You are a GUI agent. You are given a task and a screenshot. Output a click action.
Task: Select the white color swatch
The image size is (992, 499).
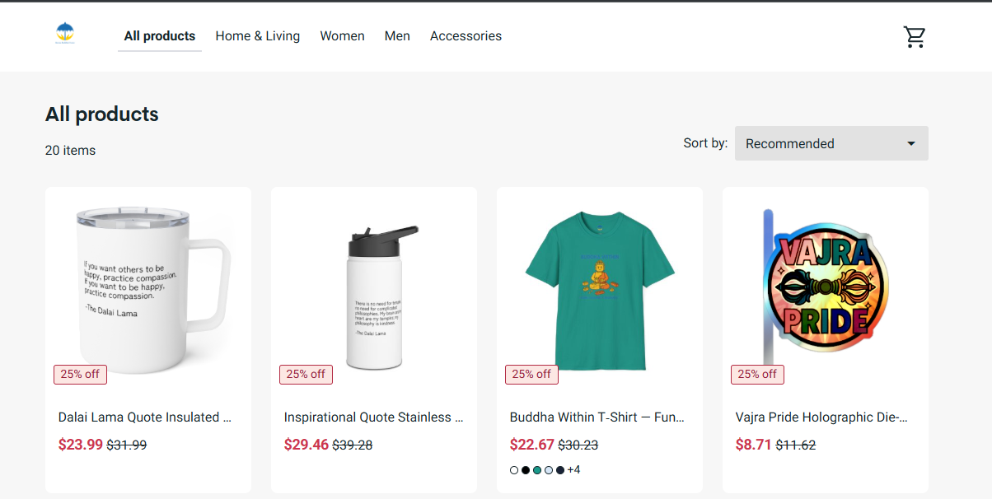[514, 470]
